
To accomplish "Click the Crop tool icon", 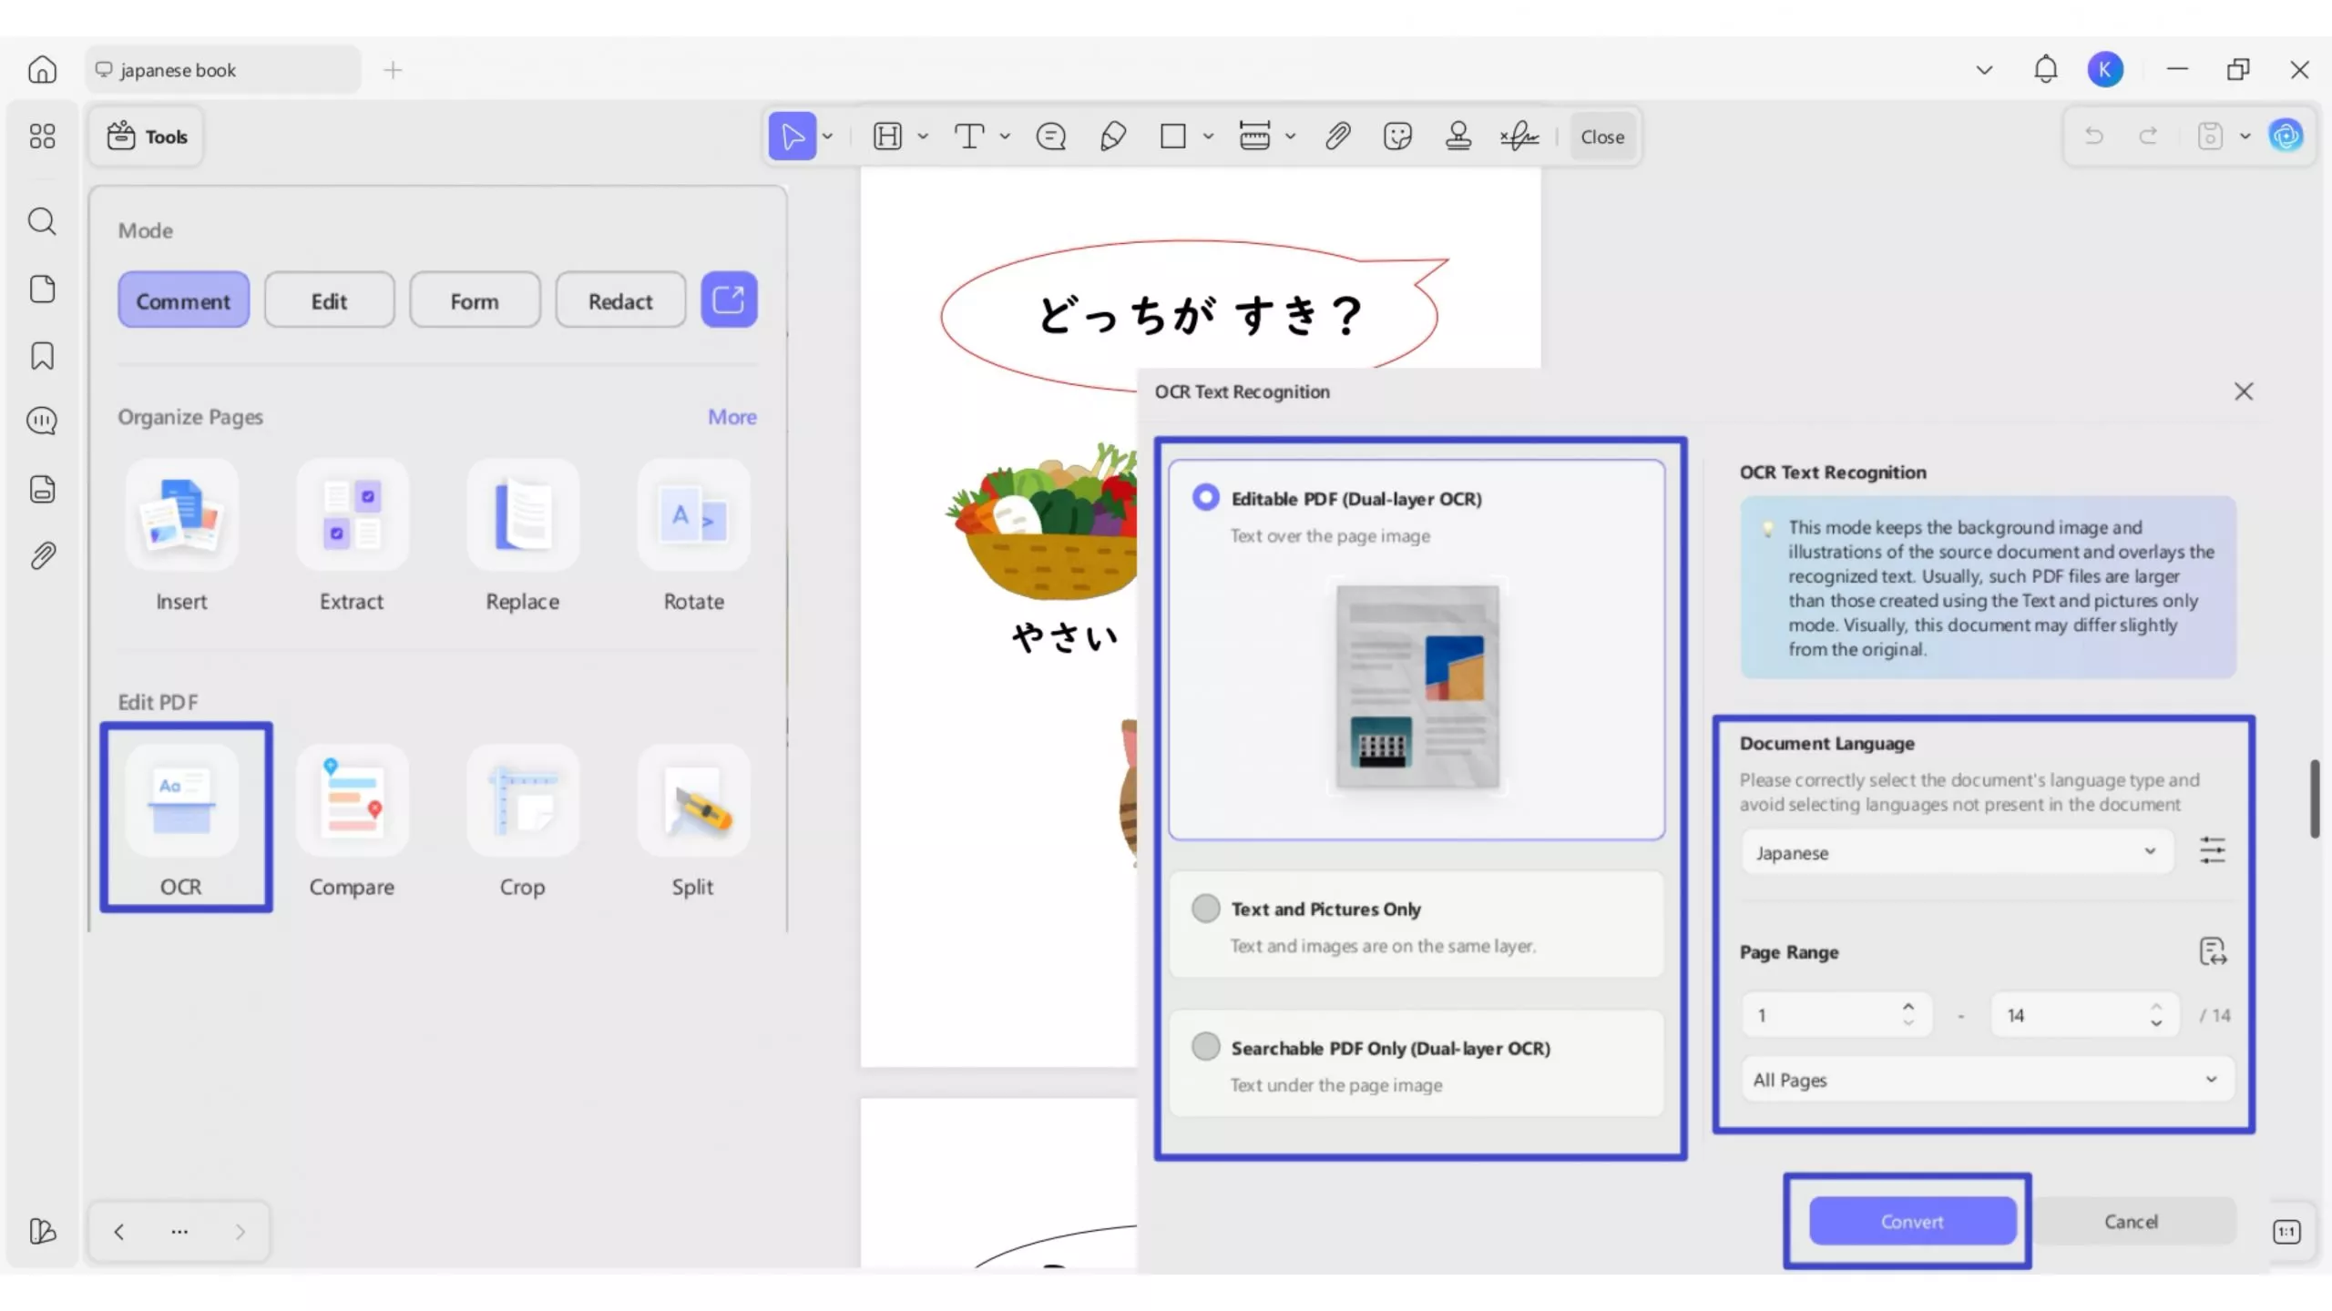I will click(522, 801).
